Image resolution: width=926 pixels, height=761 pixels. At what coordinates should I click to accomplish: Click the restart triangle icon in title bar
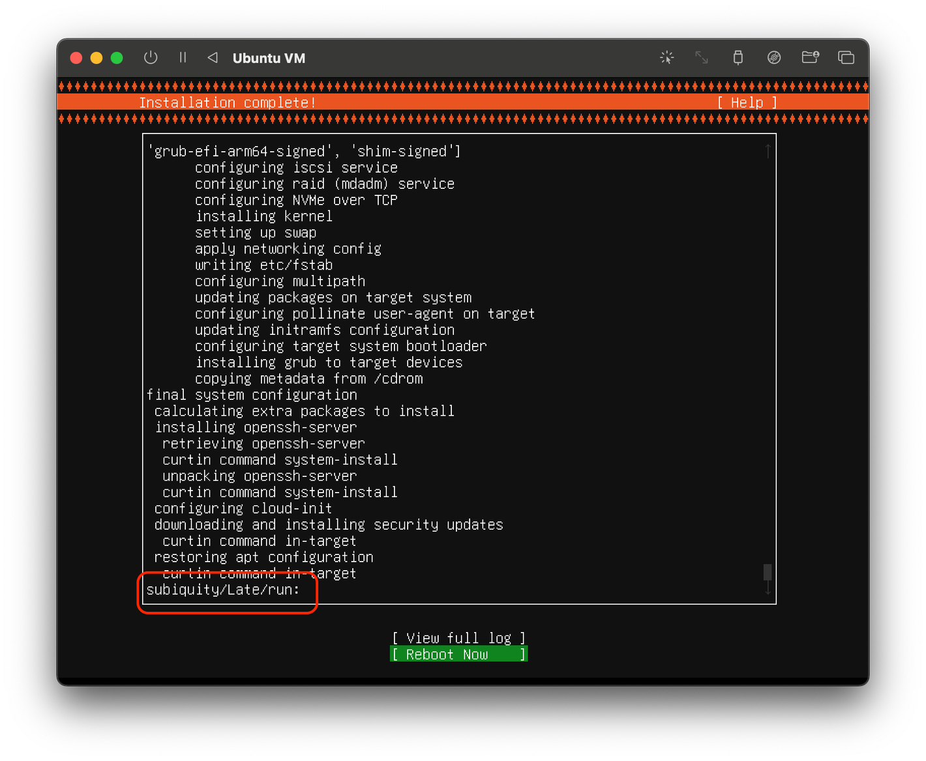click(213, 57)
